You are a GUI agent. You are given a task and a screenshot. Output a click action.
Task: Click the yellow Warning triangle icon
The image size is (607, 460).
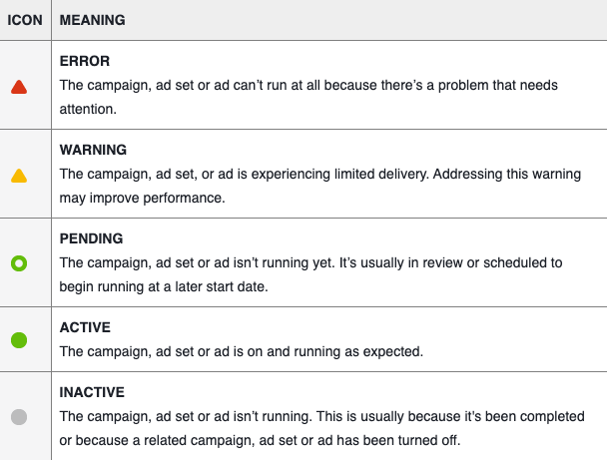18,176
